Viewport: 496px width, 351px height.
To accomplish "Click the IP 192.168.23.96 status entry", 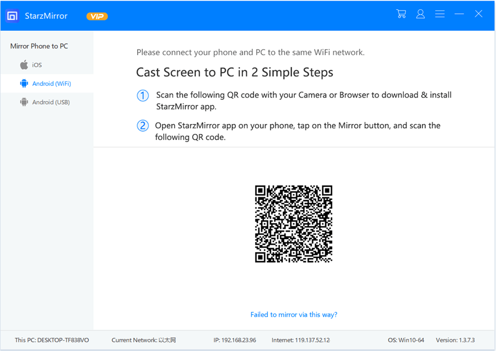I will (235, 340).
